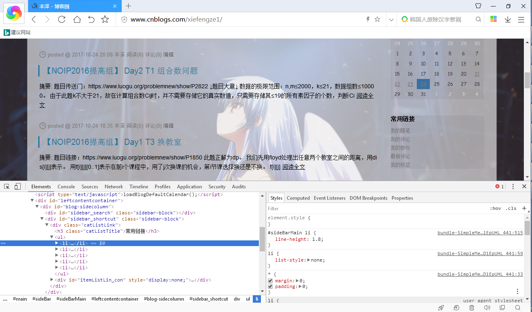This screenshot has width=532, height=312.
Task: Switch to the Sources tab
Action: click(x=90, y=187)
